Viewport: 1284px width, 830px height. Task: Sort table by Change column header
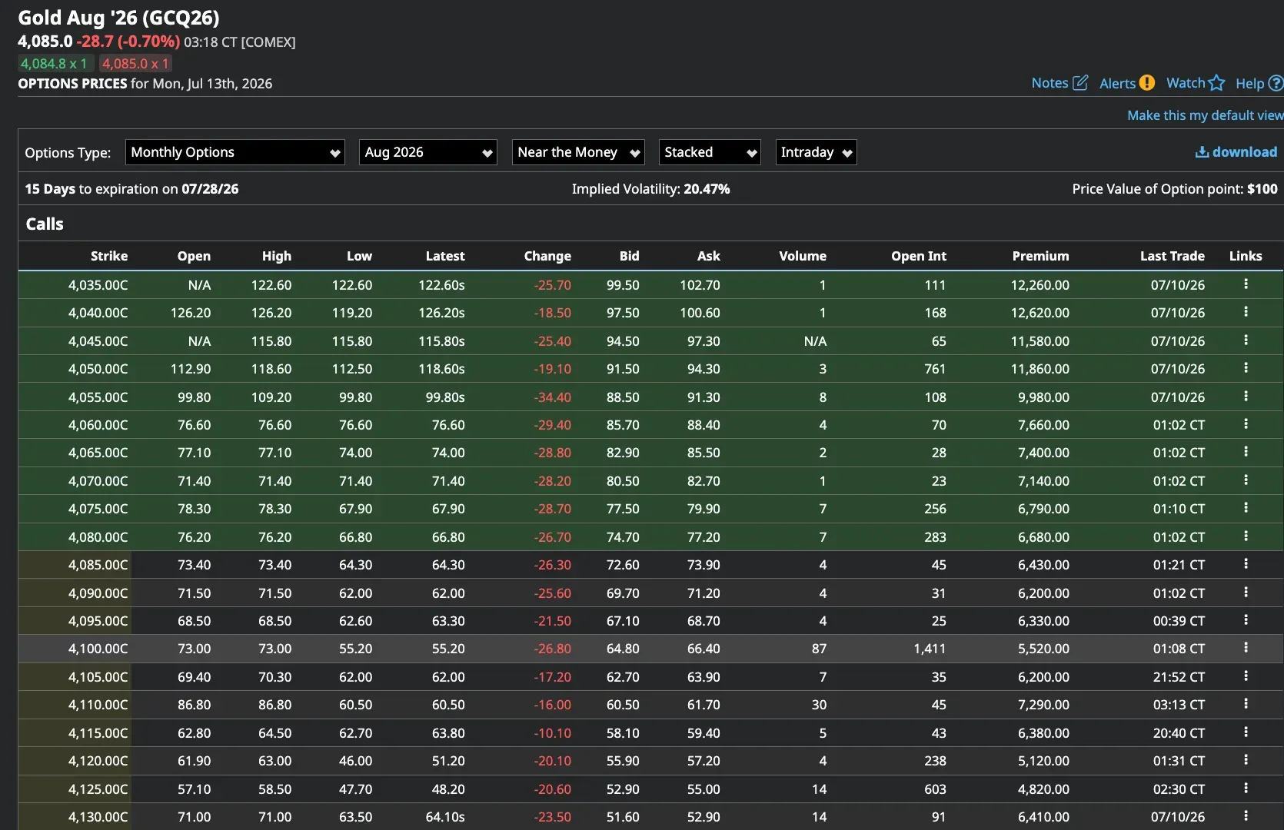click(547, 256)
